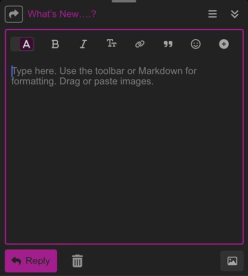Click the reply-type arrow icon beside the title
Image resolution: width=248 pixels, height=276 pixels.
14,14
